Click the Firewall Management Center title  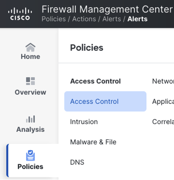pyautogui.click(x=107, y=9)
